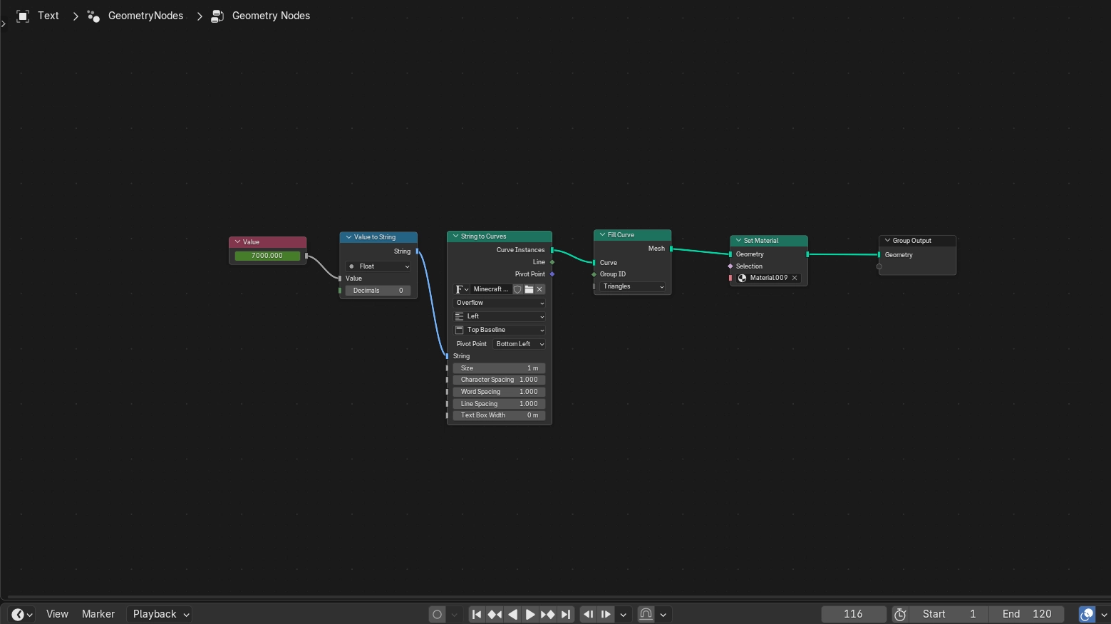Click the fake-user shield icon next to Minecraft font

point(517,289)
